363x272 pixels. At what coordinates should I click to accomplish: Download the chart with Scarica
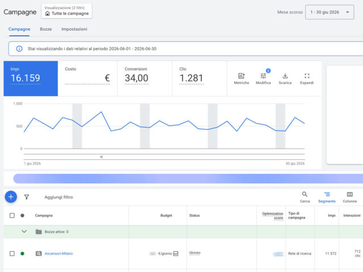tap(285, 79)
